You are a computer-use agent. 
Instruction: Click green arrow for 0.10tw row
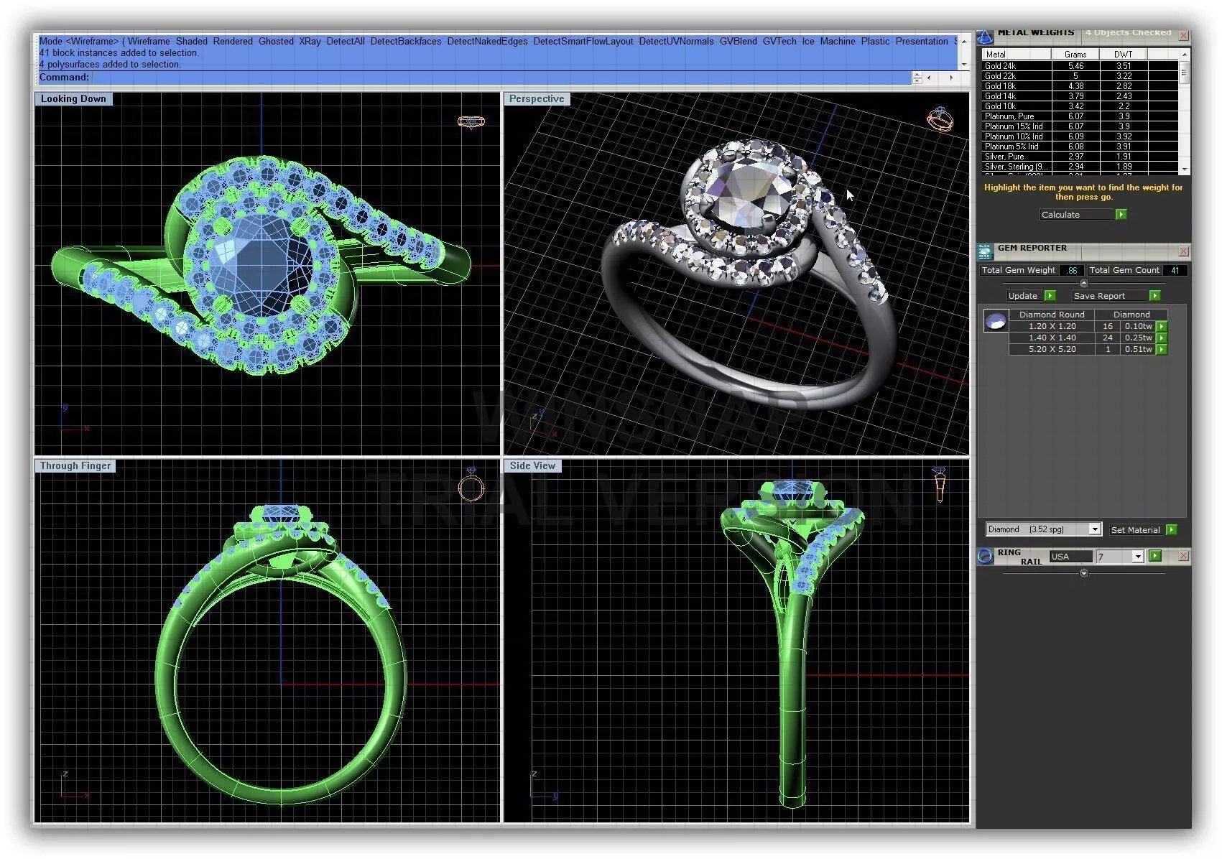(1162, 326)
